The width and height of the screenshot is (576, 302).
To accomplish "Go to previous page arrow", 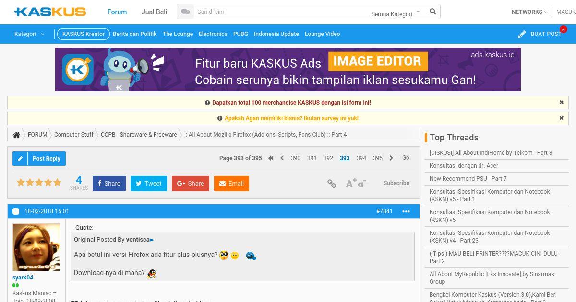I will coord(282,158).
